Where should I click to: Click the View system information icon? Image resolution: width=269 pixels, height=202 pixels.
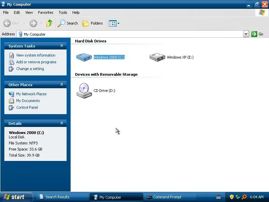click(x=11, y=56)
